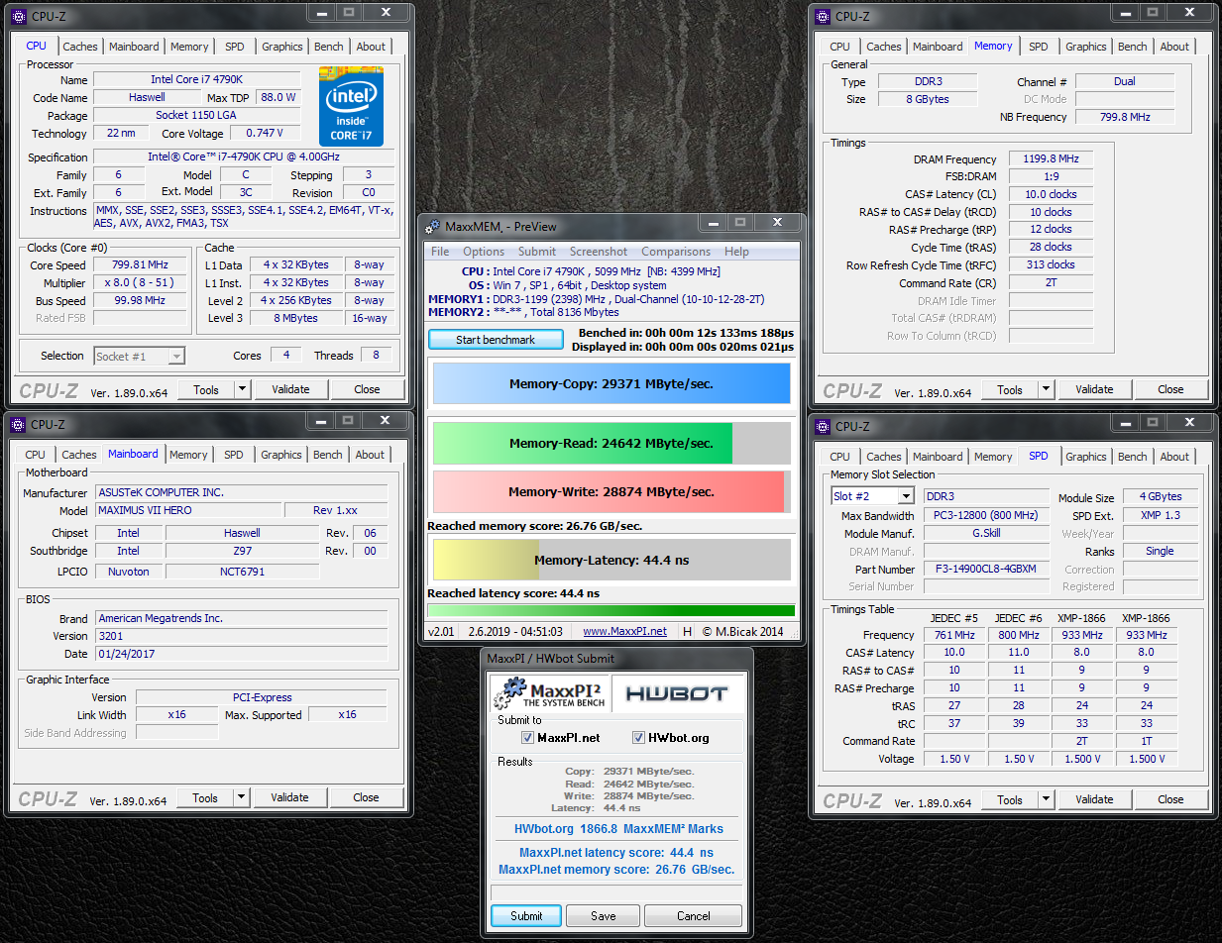Select the SPD tab in the Mainboard window
Image resolution: width=1222 pixels, height=943 pixels.
click(x=233, y=455)
